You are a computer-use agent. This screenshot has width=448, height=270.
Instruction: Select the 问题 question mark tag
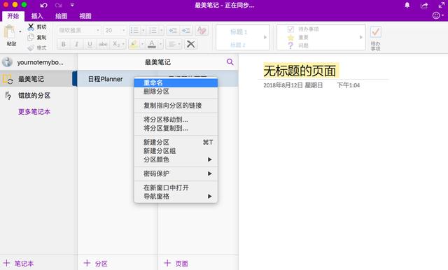coord(297,45)
